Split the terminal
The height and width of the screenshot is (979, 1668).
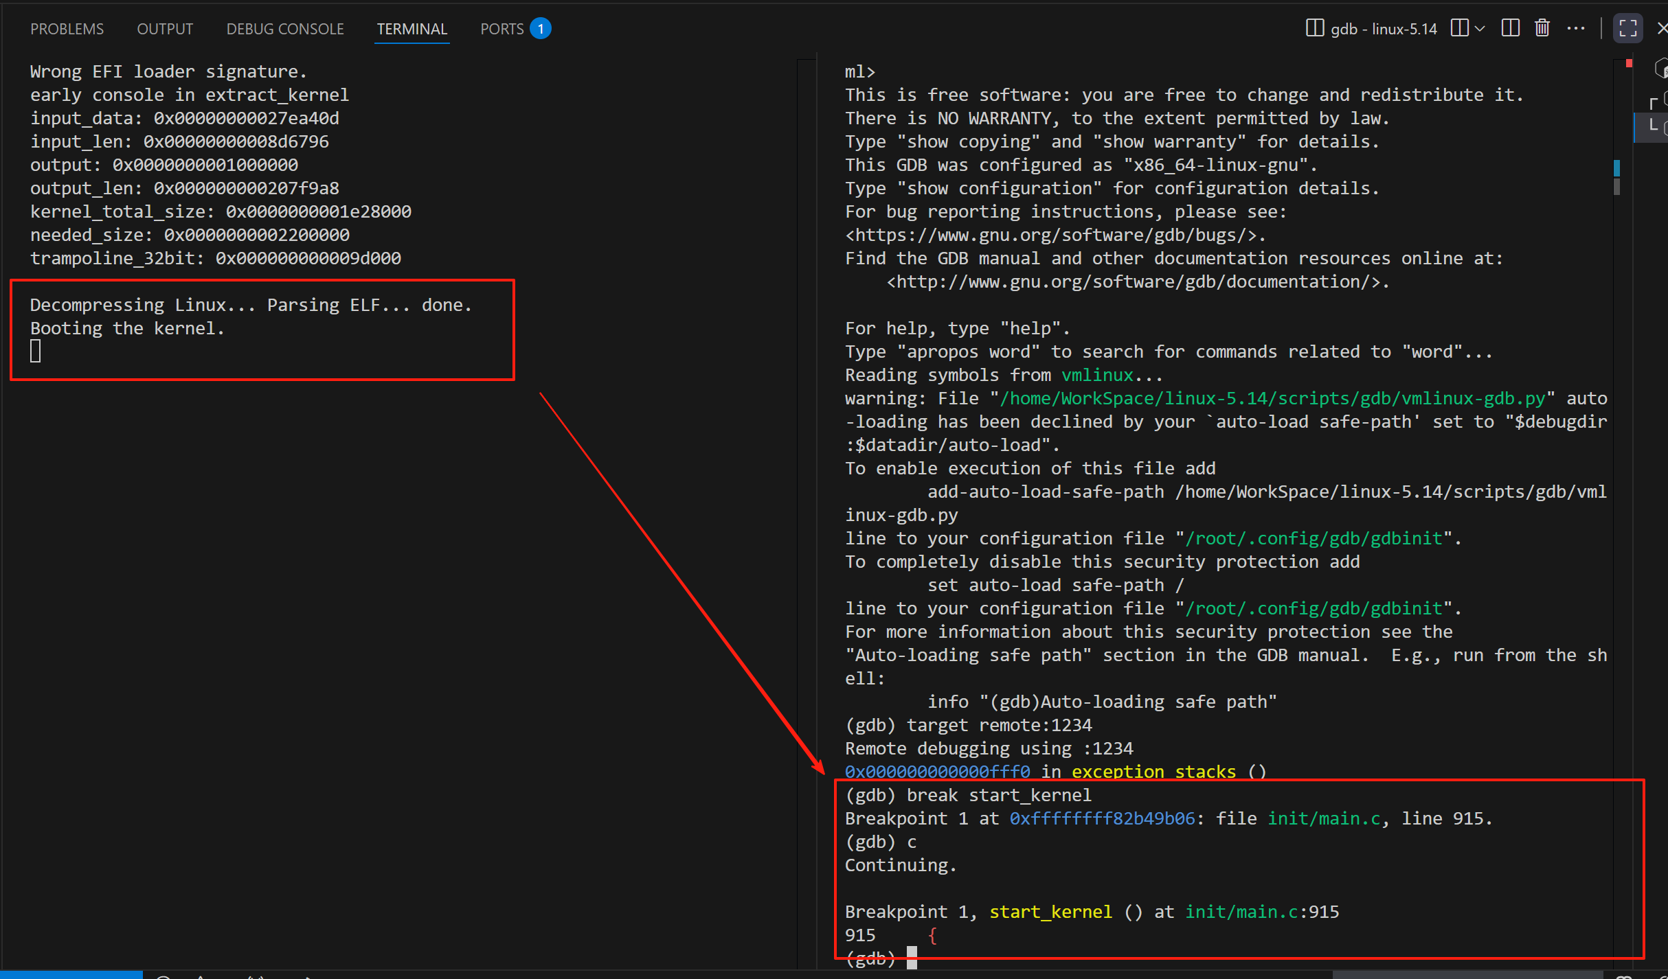[x=1511, y=28]
